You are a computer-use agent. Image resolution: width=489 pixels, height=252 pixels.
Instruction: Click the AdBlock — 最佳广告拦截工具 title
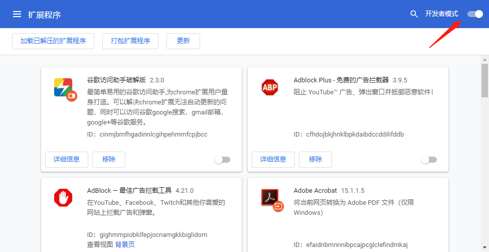(x=129, y=190)
